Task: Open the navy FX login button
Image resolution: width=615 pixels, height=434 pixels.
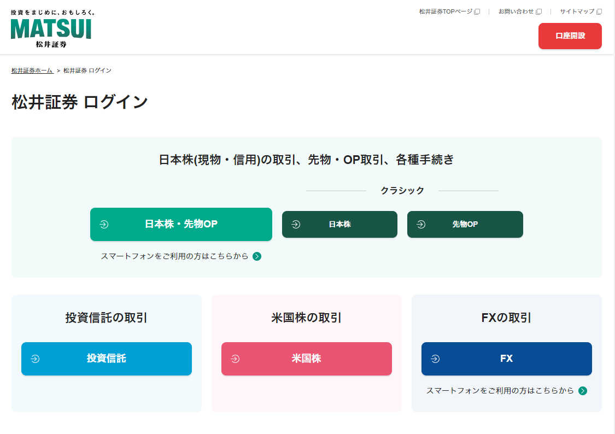Action: [506, 359]
